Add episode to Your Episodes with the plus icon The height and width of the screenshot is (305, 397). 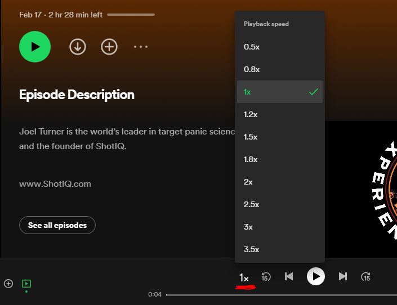[109, 47]
